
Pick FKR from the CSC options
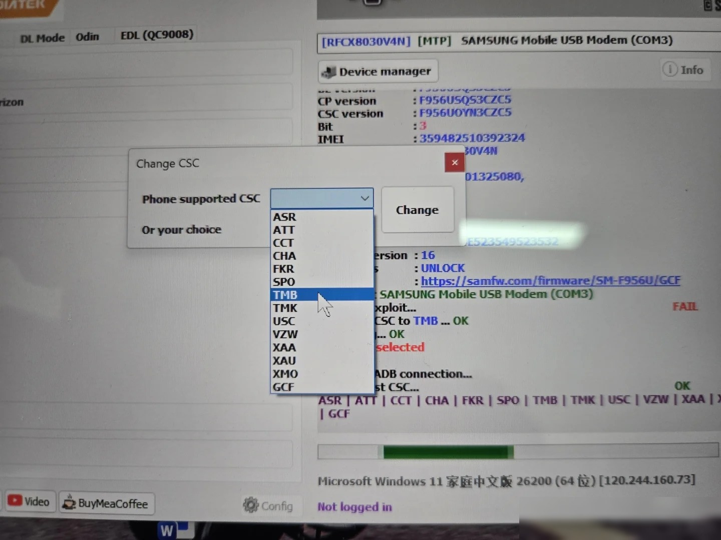point(322,269)
